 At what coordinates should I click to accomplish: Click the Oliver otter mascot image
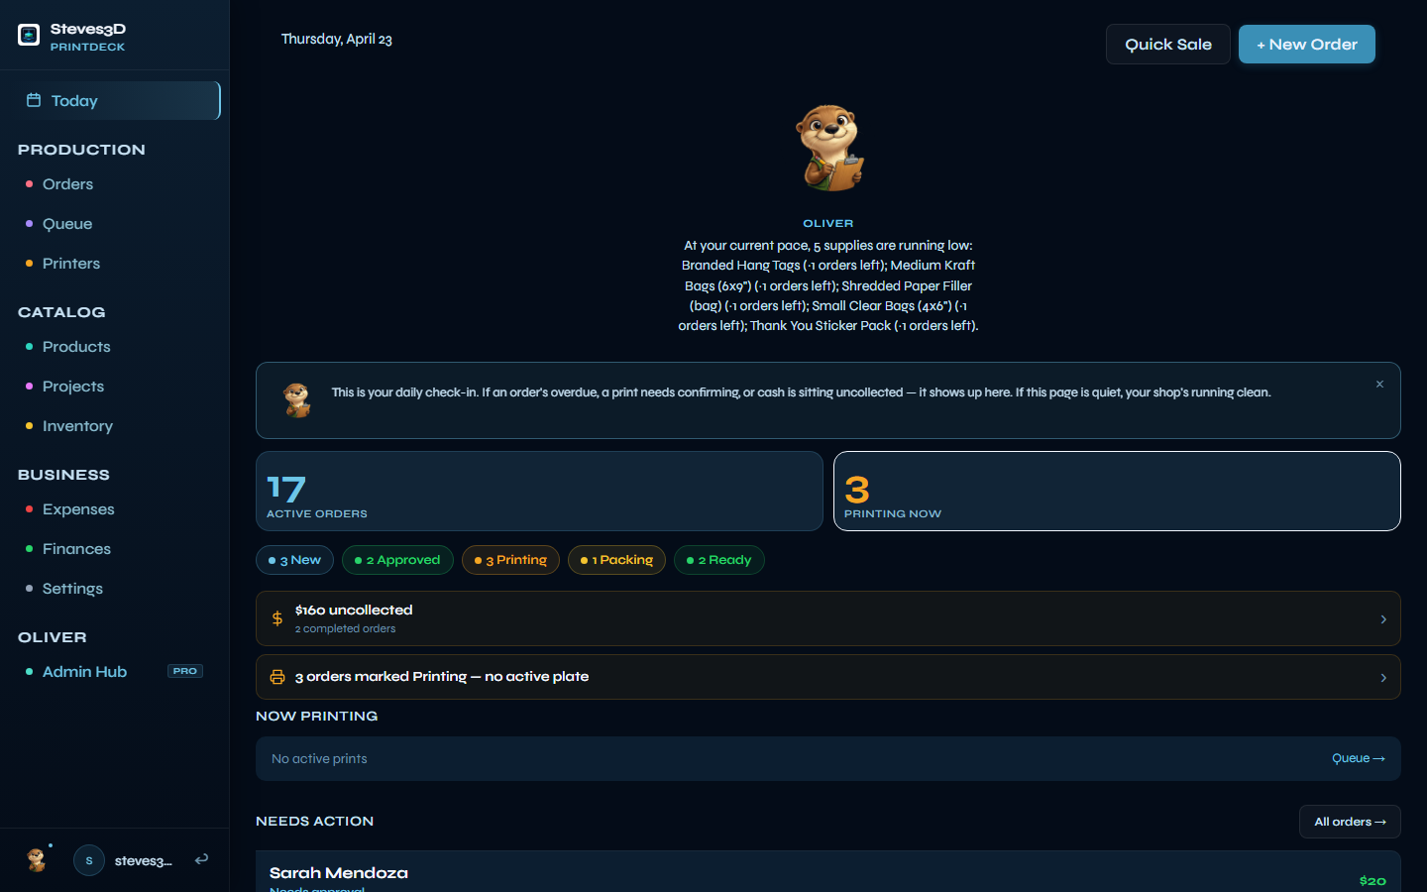tap(828, 149)
